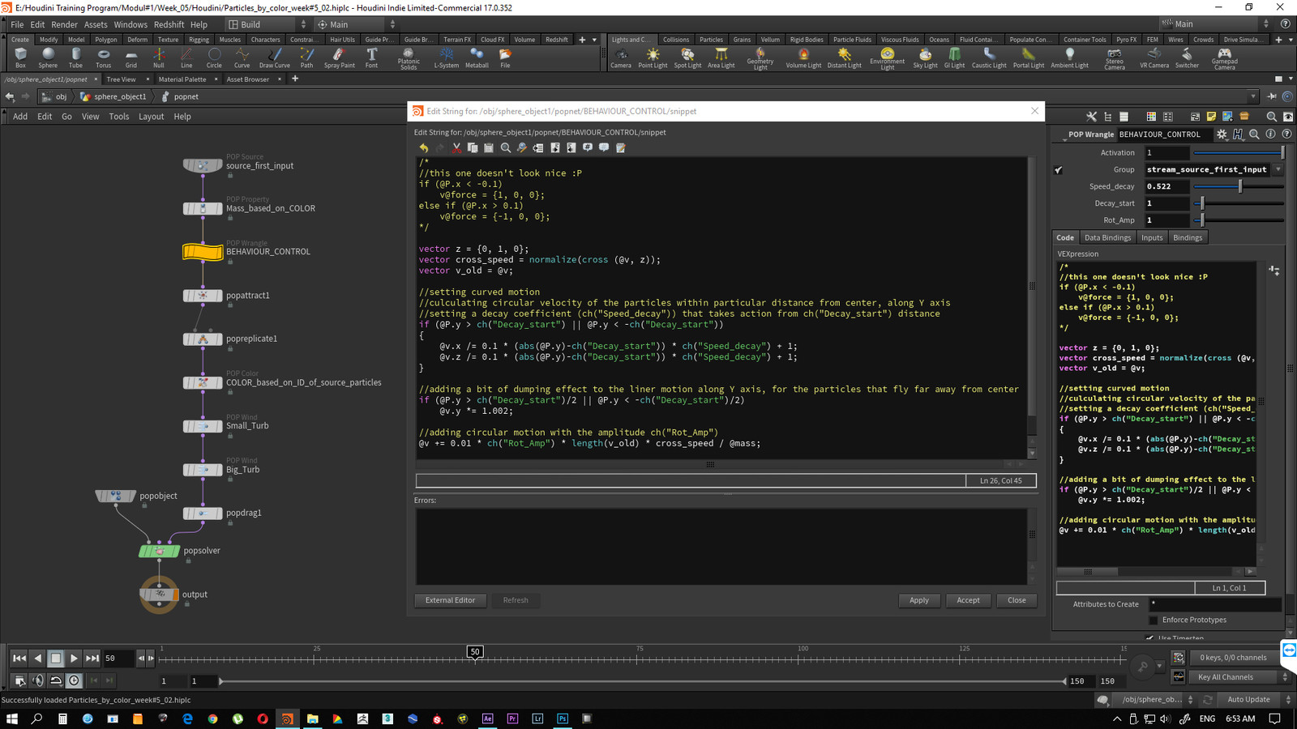Image resolution: width=1297 pixels, height=729 pixels.
Task: Open the Render menu
Action: [x=64, y=24]
